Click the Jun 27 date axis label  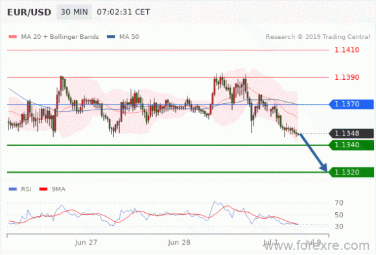click(86, 242)
